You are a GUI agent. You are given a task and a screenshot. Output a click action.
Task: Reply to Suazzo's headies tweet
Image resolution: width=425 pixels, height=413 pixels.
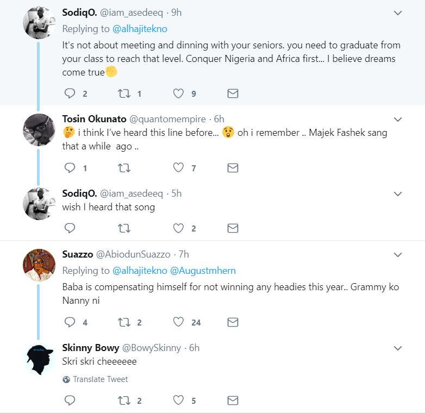point(70,322)
